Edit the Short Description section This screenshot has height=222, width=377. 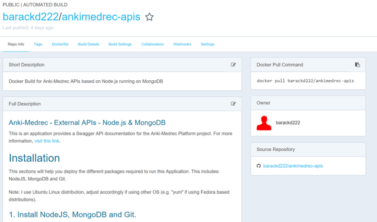233,65
